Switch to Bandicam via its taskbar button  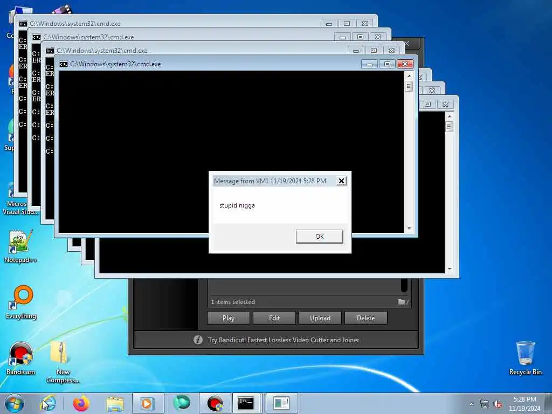tap(215, 403)
